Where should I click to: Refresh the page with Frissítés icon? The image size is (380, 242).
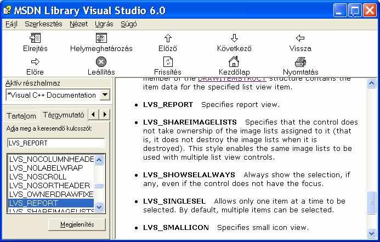pyautogui.click(x=168, y=61)
